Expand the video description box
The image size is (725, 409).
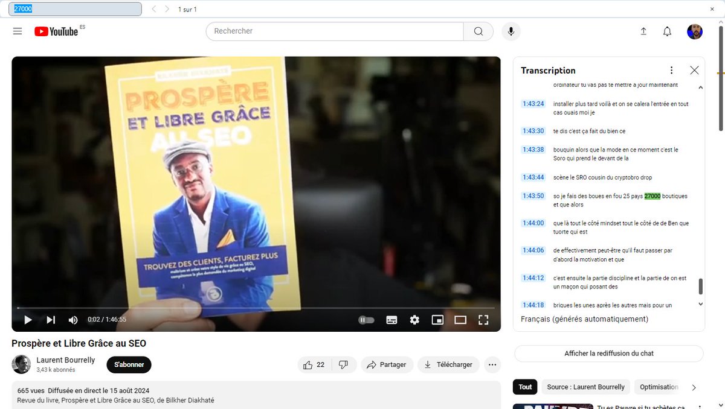[256, 396]
